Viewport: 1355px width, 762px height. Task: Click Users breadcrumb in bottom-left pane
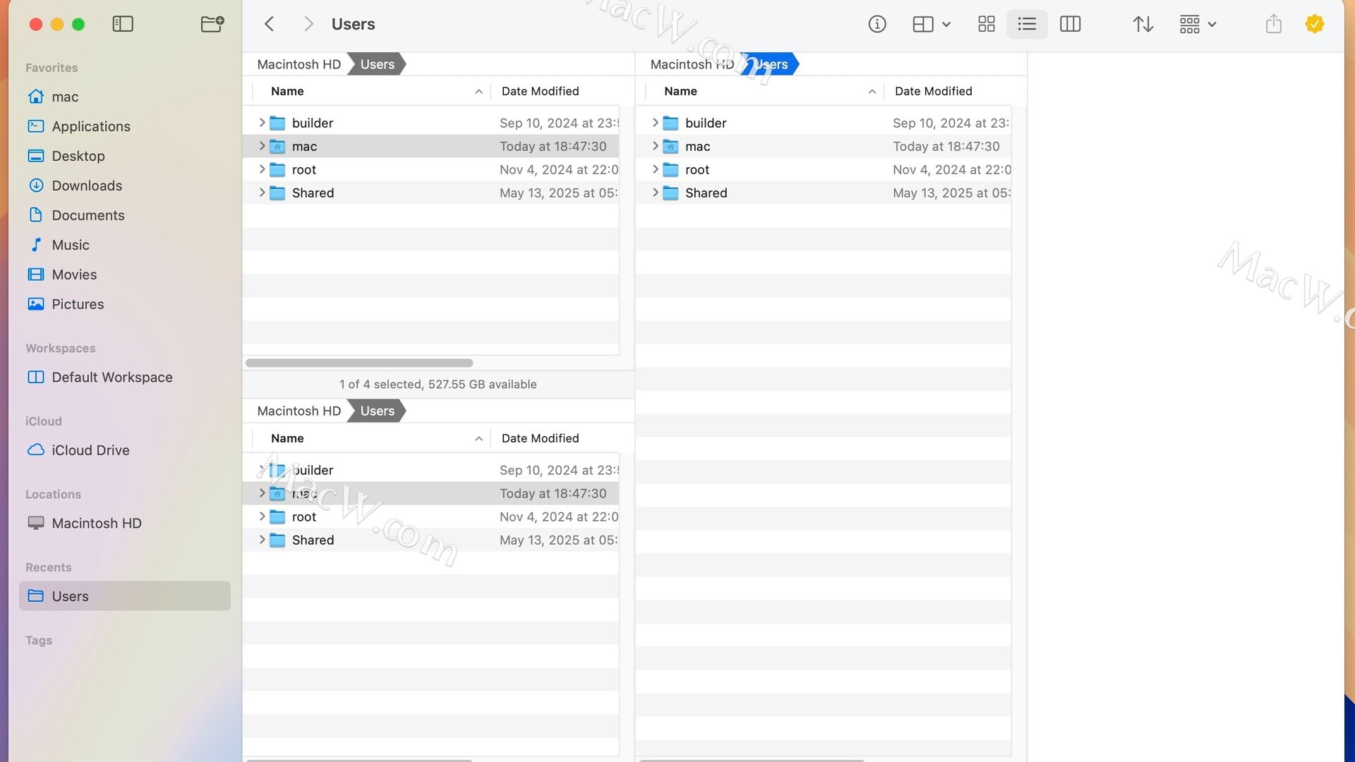[377, 411]
